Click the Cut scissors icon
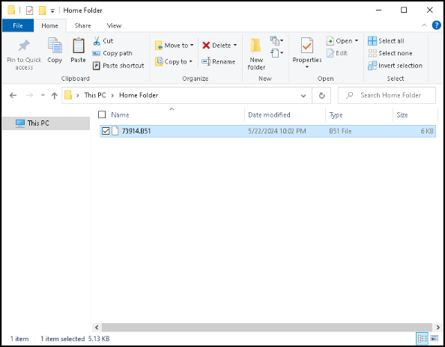This screenshot has width=445, height=347. point(97,41)
